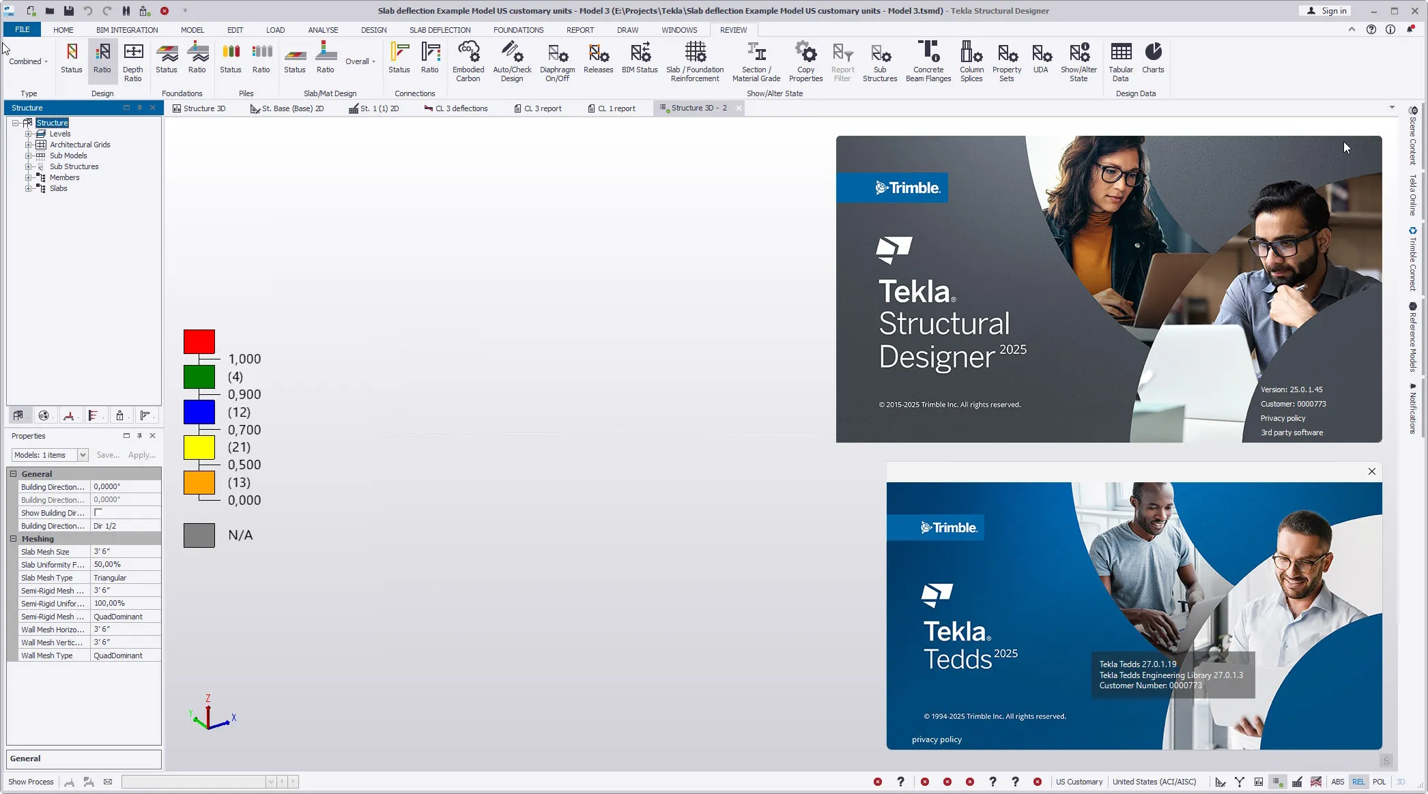Open the Combined type dropdown
The image size is (1428, 794).
(29, 61)
